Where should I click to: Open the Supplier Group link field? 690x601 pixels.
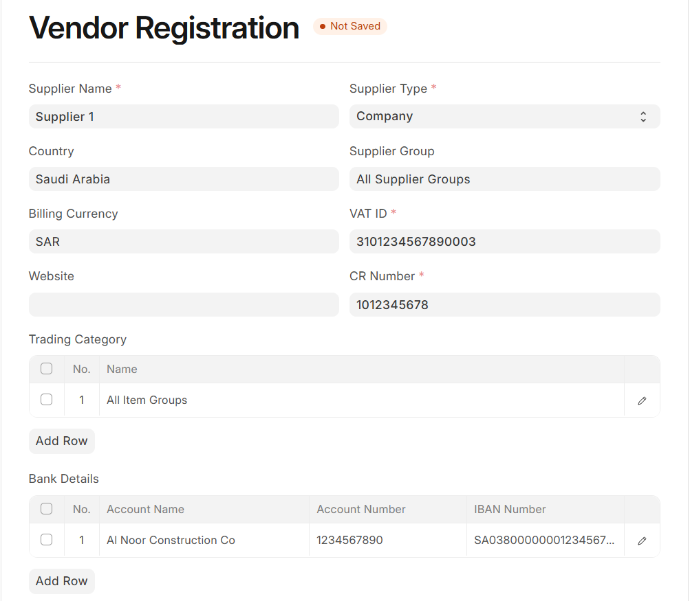point(504,179)
